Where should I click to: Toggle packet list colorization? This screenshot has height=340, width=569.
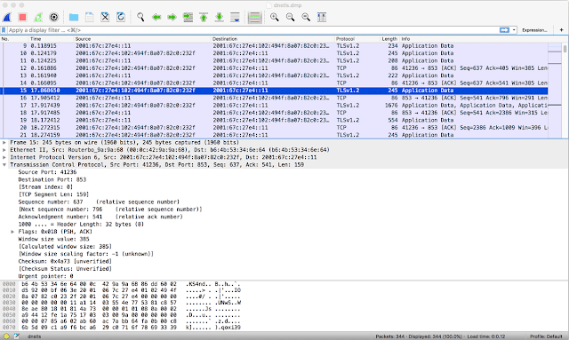click(255, 17)
